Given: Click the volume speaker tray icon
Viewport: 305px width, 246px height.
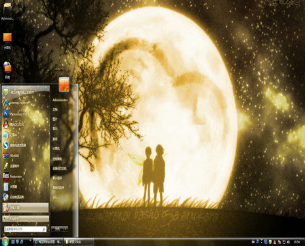Looking at the screenshot, I should [289, 242].
